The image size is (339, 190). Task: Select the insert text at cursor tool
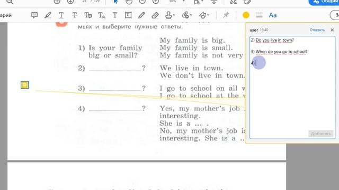(101, 15)
